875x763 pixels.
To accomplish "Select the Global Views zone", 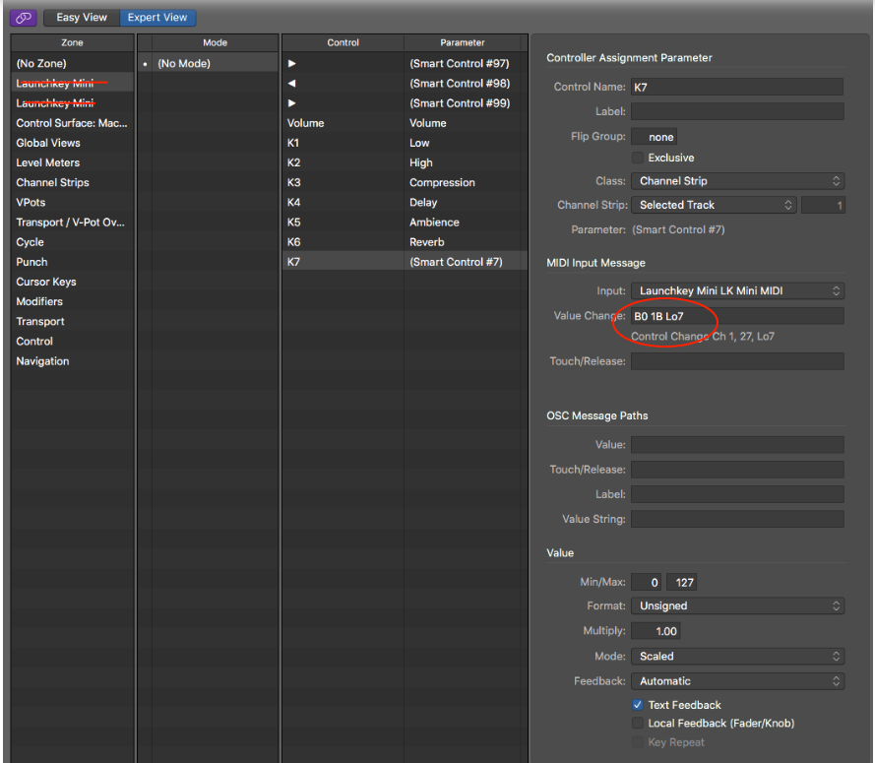I will click(73, 143).
